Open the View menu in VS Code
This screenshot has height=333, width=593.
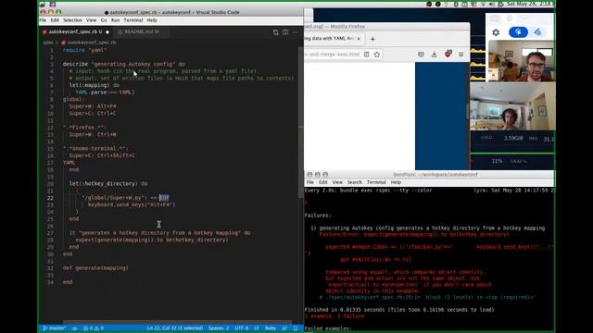[x=91, y=20]
